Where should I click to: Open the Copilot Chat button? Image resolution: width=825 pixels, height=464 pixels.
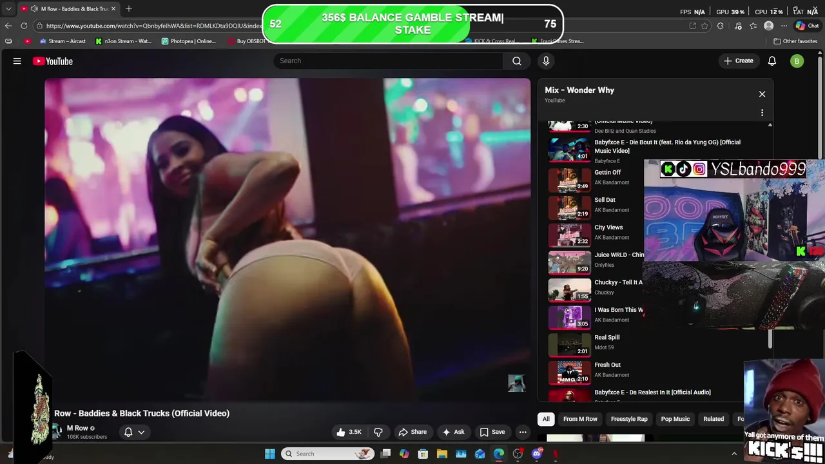coord(807,26)
